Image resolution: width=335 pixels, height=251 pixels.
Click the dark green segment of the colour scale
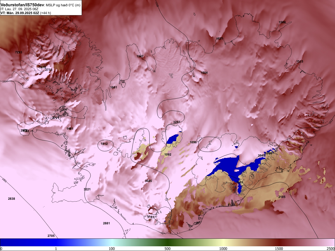(167, 242)
